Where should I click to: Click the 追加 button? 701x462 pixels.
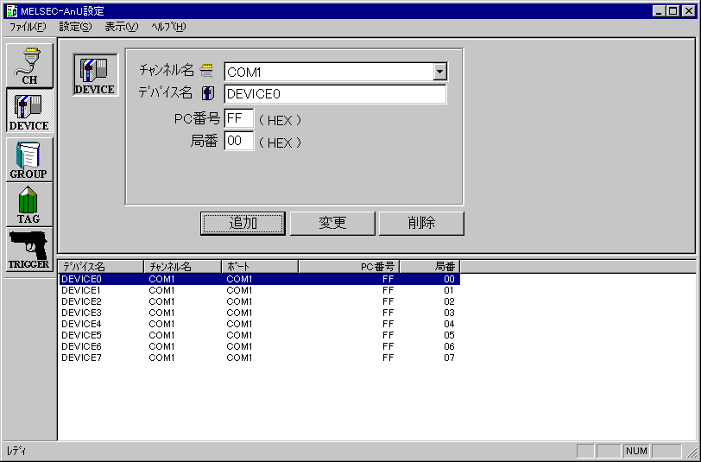[243, 223]
